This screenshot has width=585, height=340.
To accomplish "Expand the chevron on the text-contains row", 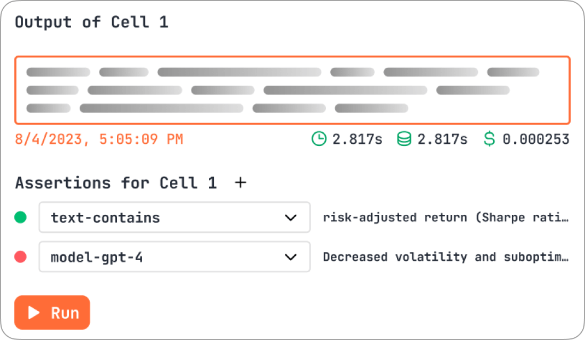I will (291, 218).
